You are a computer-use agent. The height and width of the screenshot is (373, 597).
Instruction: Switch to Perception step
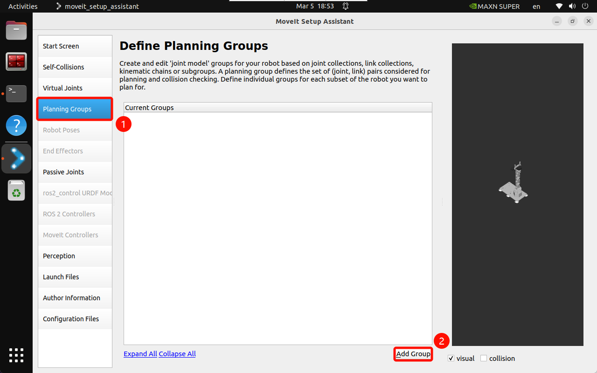pyautogui.click(x=75, y=256)
